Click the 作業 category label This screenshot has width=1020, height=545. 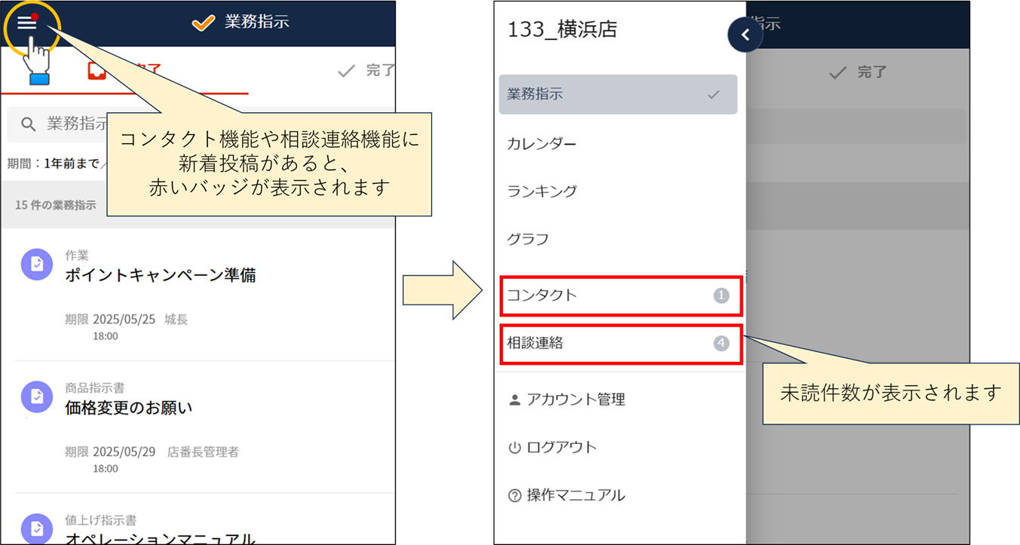click(77, 256)
